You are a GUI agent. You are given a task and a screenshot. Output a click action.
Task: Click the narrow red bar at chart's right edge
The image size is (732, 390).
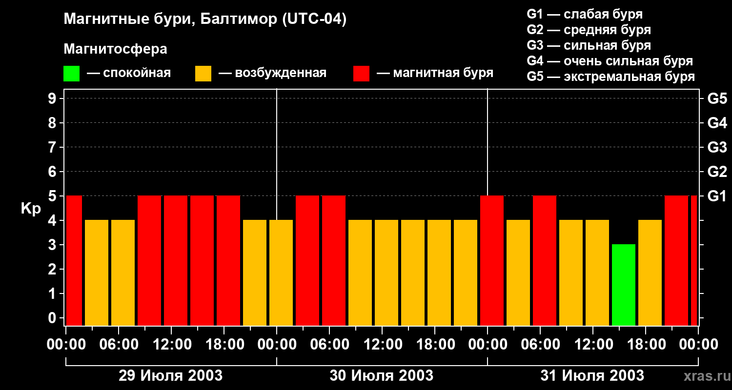[694, 260]
